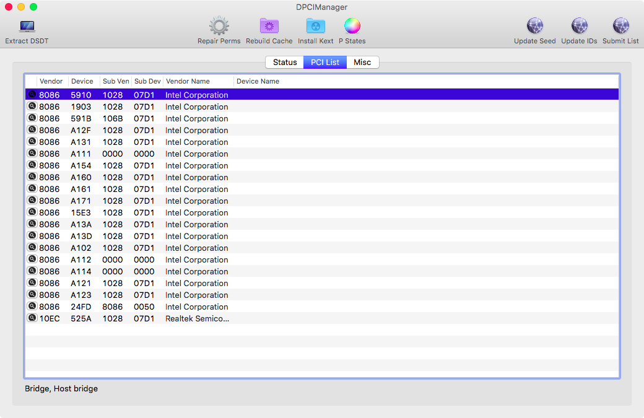
Task: Click Rebuild Cache folder icon
Action: coord(269,26)
